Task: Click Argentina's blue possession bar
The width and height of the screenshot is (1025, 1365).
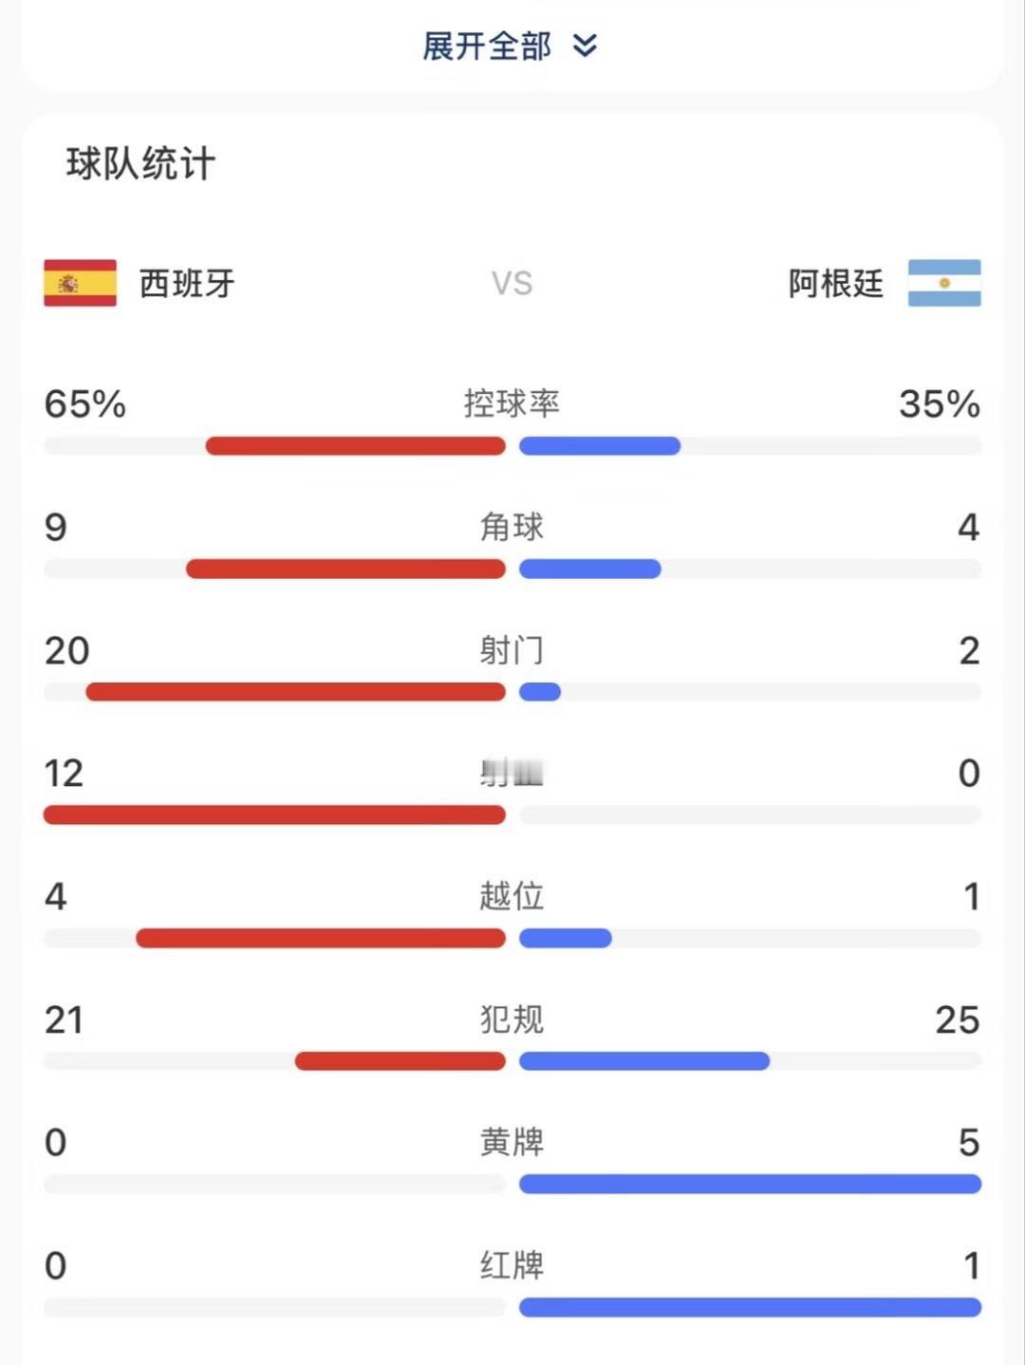Action: (600, 446)
